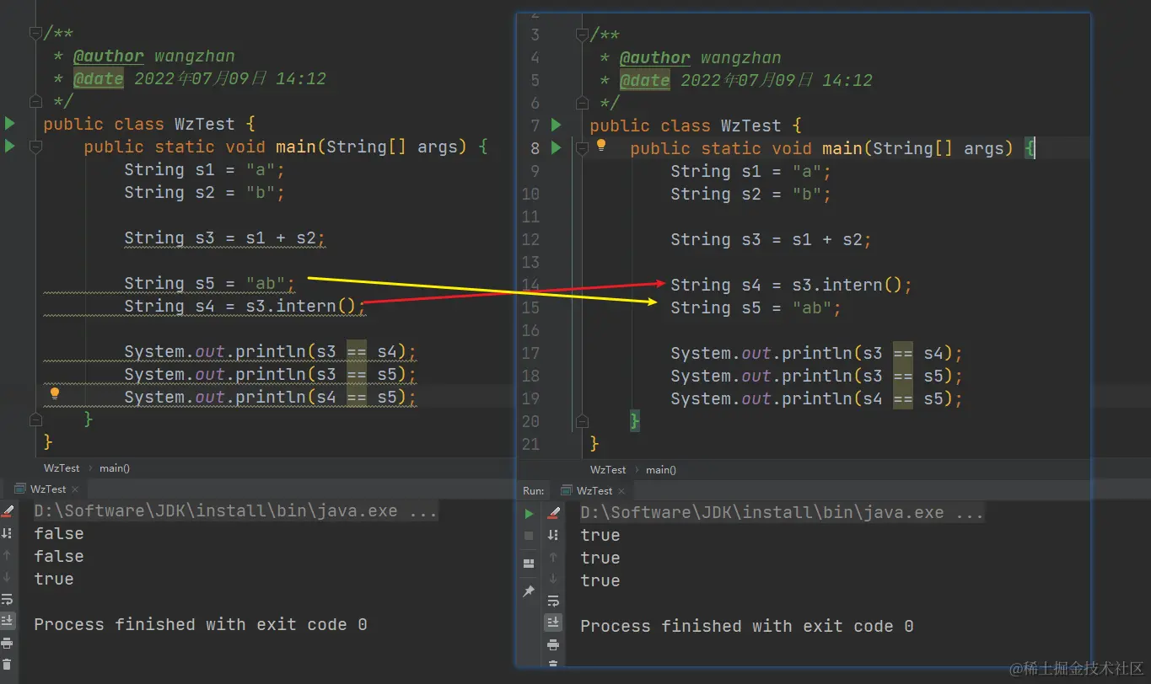The width and height of the screenshot is (1151, 684).
Task: Click down-arrow stack trace icon in right console
Action: (x=553, y=579)
